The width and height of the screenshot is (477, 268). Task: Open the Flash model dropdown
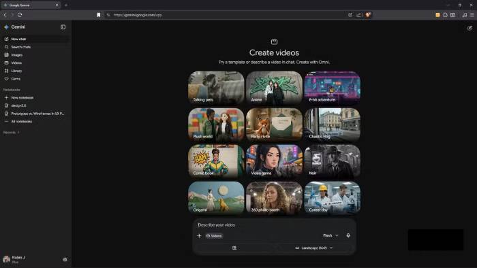pos(330,235)
